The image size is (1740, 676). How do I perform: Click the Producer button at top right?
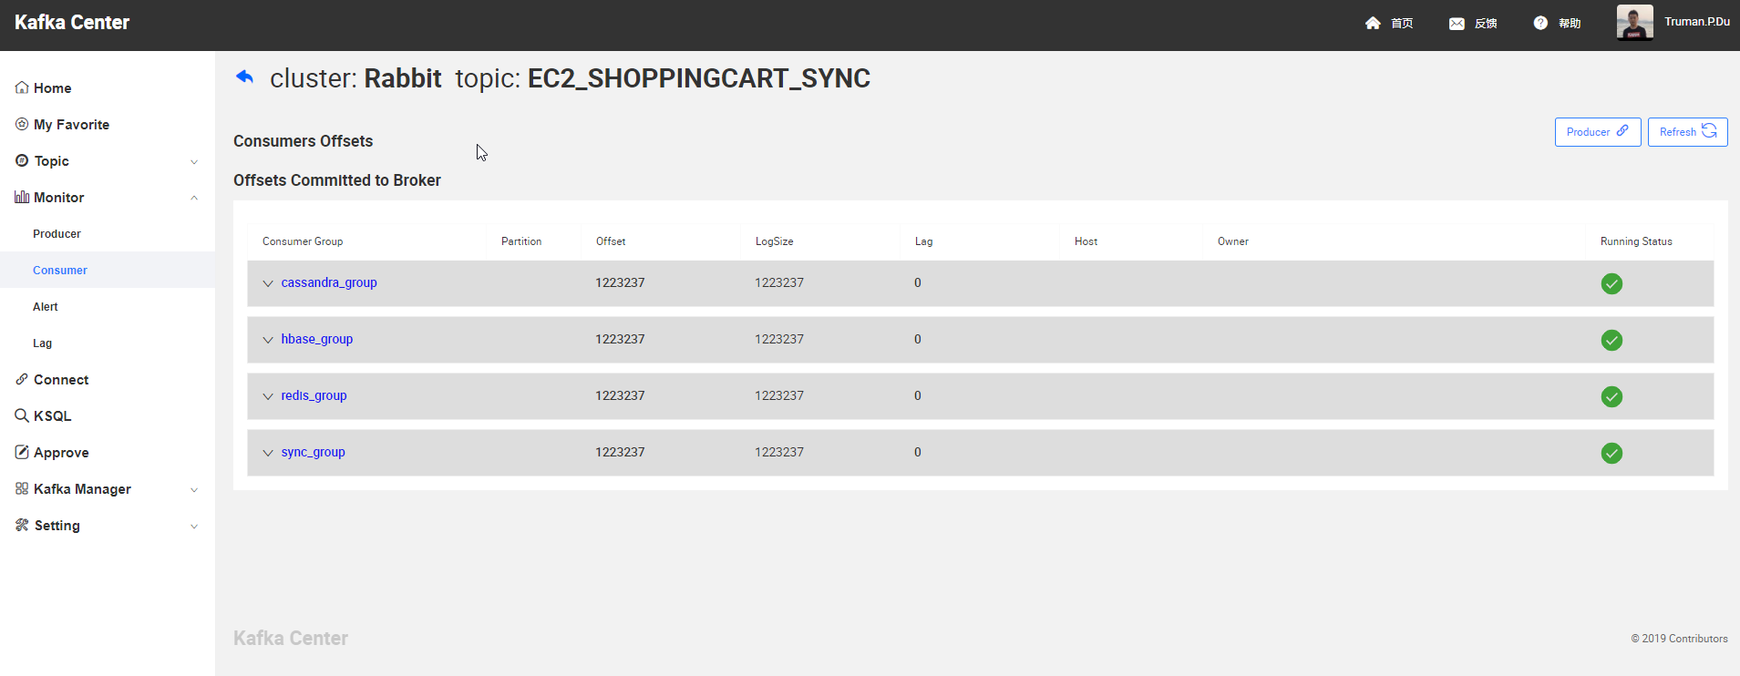[x=1597, y=132]
